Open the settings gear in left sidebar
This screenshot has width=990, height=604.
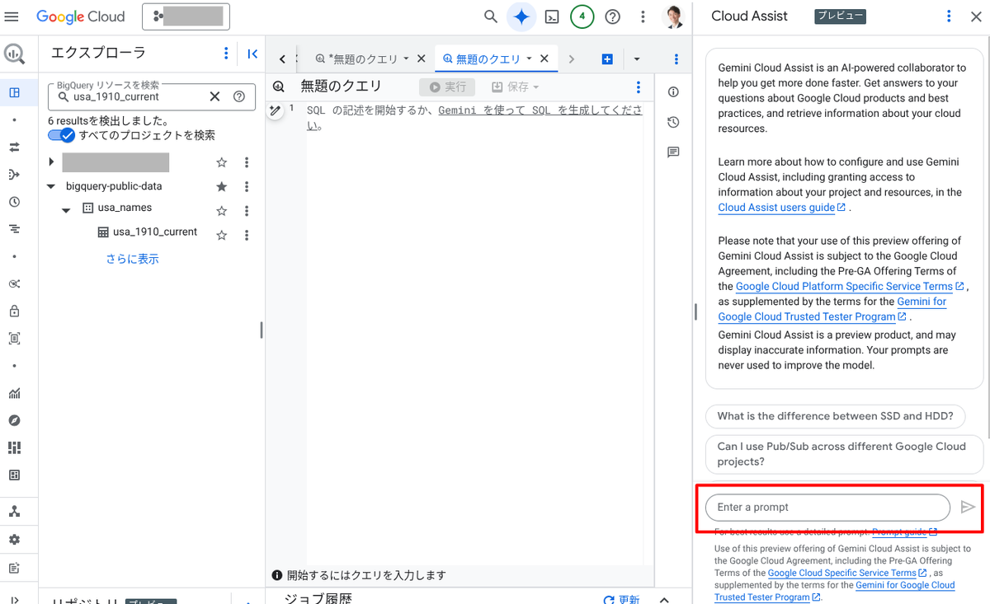click(14, 539)
